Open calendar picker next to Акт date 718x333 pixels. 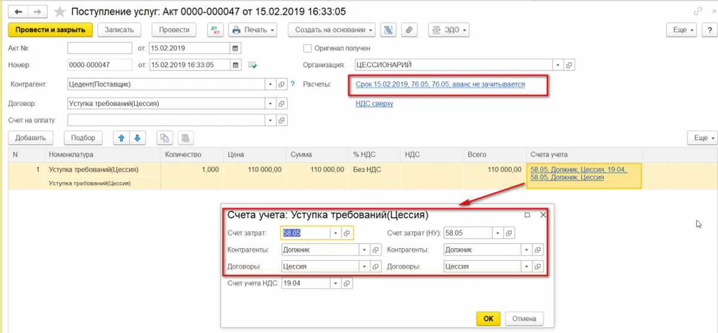click(236, 48)
